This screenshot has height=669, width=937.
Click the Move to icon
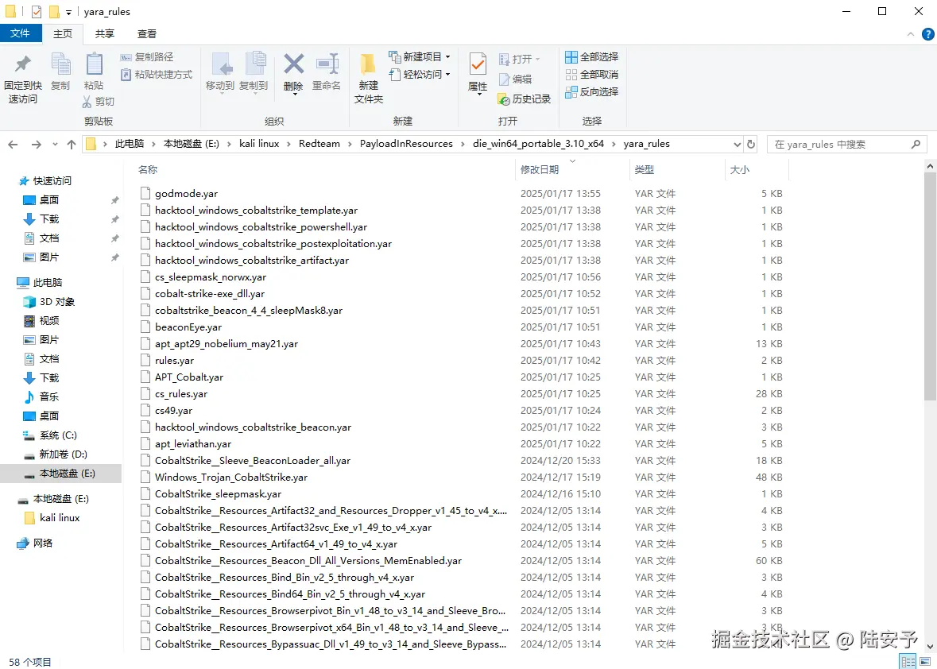pos(221,64)
